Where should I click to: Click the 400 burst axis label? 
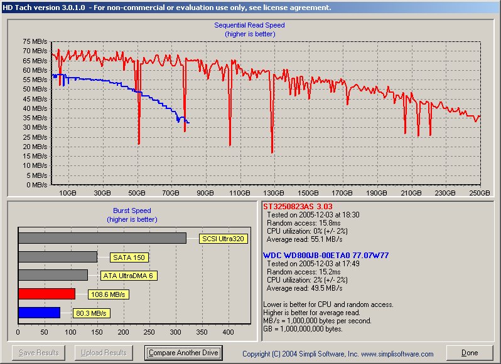[228, 332]
